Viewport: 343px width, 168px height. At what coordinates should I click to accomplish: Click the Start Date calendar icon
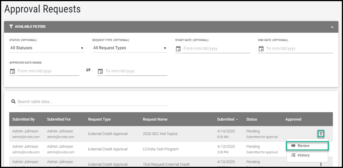pos(178,49)
